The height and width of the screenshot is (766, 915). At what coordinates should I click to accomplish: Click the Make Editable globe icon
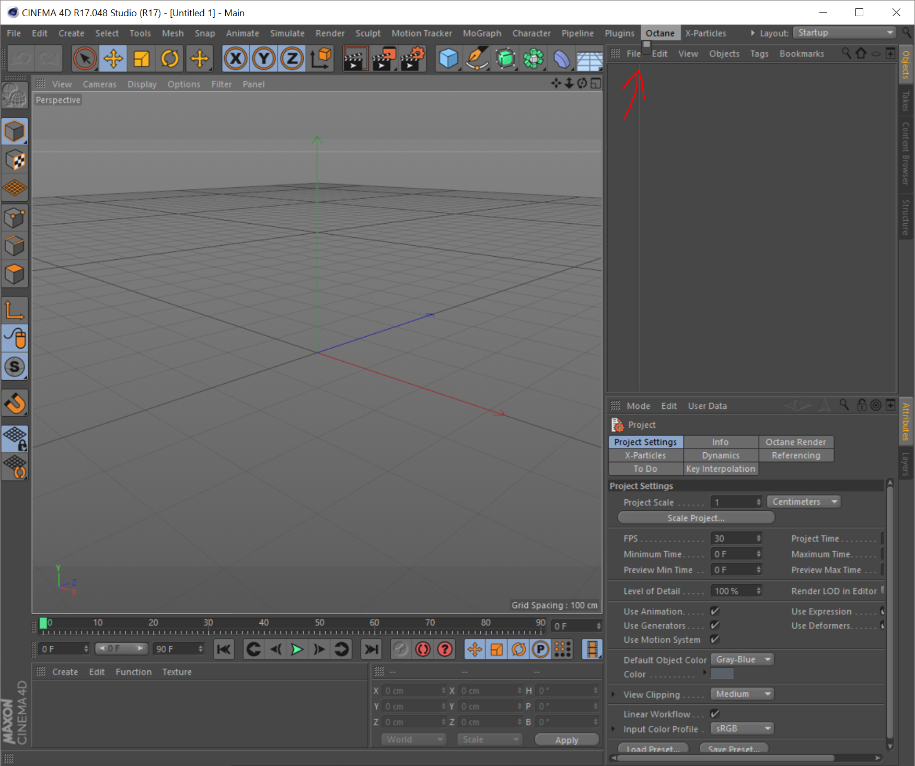(15, 96)
